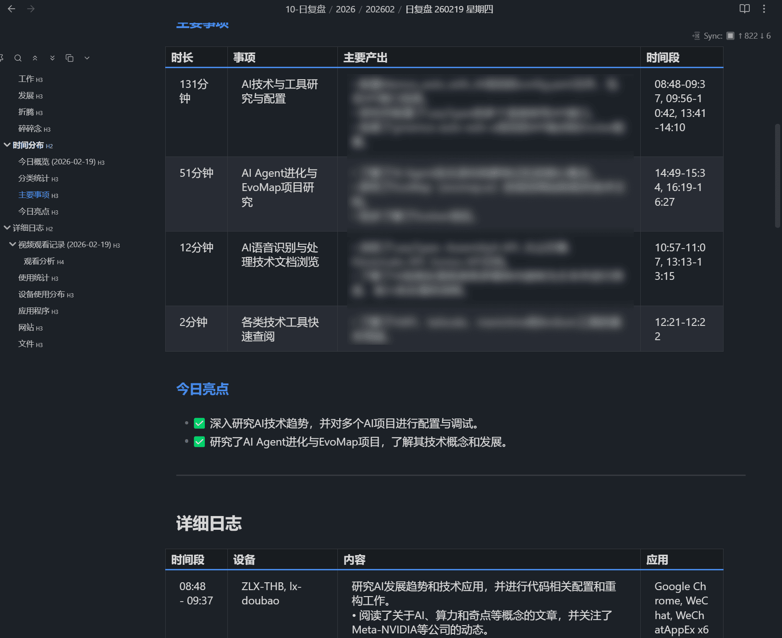
Task: Click the back navigation arrow
Action: [x=12, y=9]
